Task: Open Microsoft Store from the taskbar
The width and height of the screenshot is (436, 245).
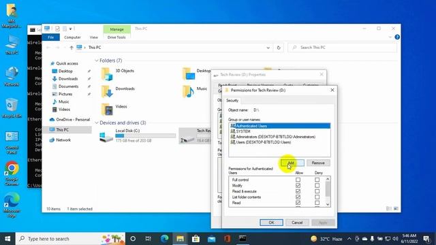Action: tap(196, 239)
